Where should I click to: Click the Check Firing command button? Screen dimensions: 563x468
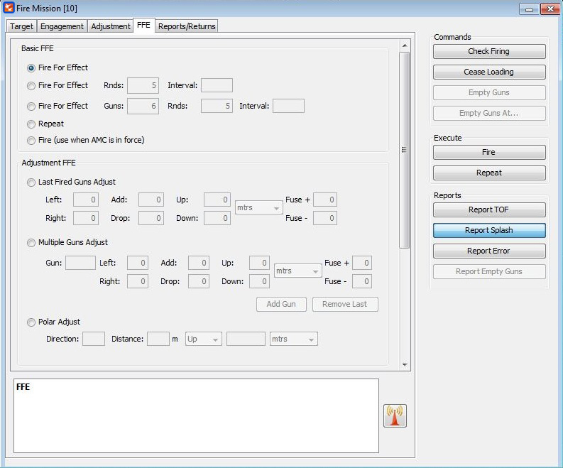pos(489,51)
